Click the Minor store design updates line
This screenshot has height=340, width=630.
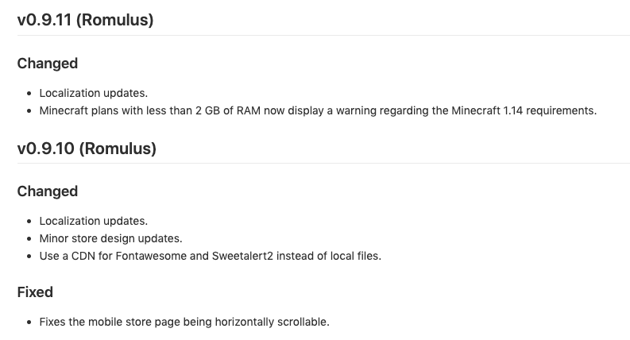click(110, 238)
